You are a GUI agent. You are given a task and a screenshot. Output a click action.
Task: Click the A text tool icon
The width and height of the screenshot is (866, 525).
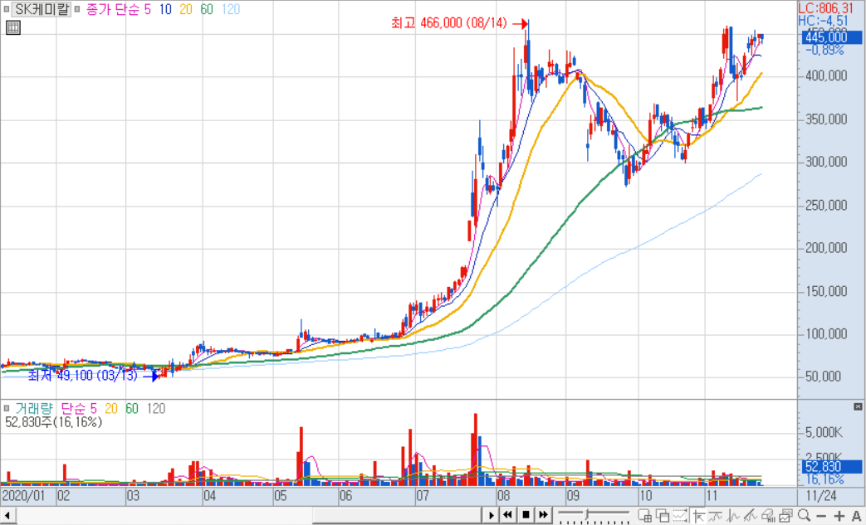pyautogui.click(x=857, y=516)
